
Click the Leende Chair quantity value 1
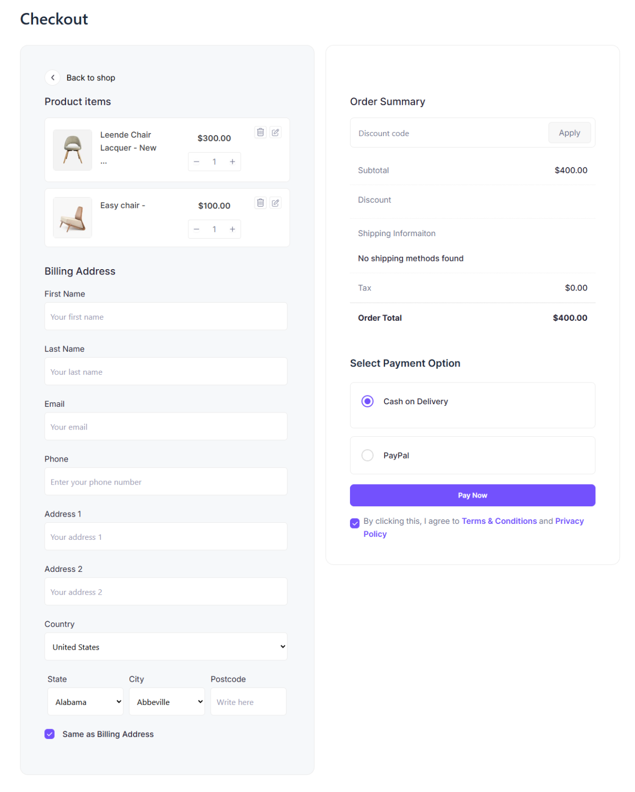[214, 162]
